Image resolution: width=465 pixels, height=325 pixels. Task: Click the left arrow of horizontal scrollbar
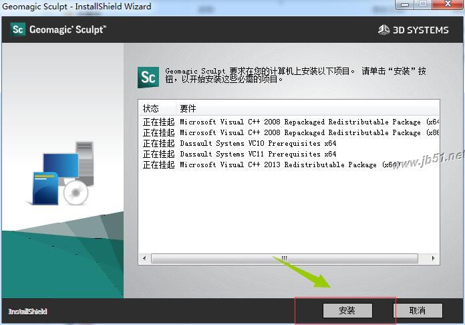[144, 258]
